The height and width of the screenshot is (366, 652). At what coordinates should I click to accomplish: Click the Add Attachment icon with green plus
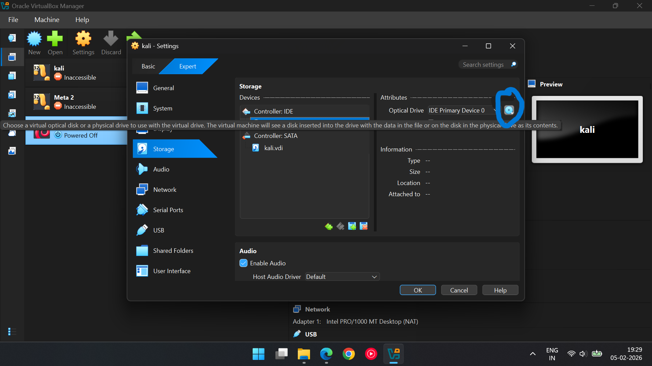pos(352,226)
